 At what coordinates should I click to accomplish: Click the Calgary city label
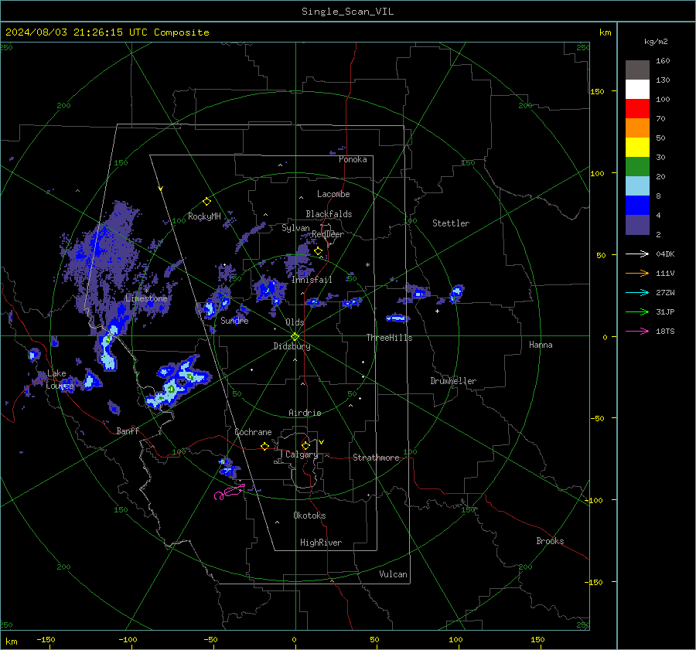click(x=302, y=454)
